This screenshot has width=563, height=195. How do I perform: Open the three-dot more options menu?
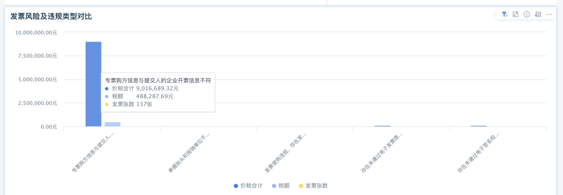coord(549,15)
